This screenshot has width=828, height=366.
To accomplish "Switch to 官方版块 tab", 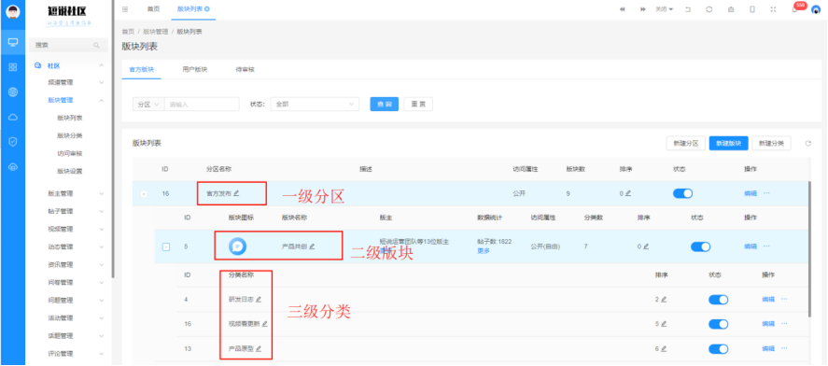I will pyautogui.click(x=142, y=70).
